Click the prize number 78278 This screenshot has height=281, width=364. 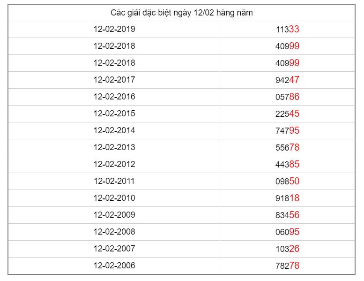(287, 266)
